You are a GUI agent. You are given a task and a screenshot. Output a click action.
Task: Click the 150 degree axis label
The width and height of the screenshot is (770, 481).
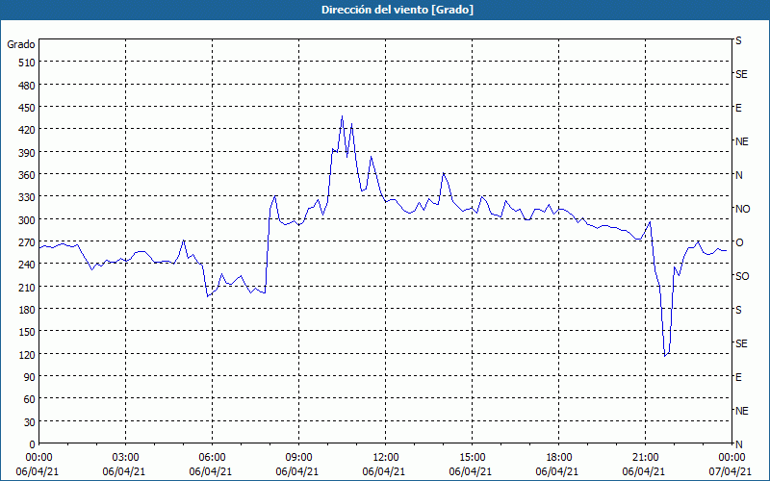[x=28, y=332]
